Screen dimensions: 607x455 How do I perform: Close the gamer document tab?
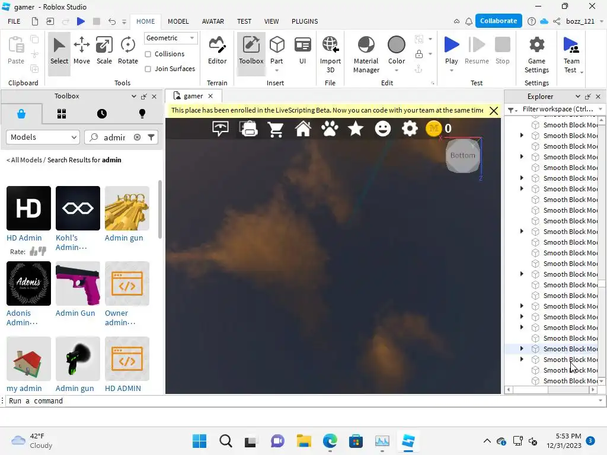click(210, 96)
